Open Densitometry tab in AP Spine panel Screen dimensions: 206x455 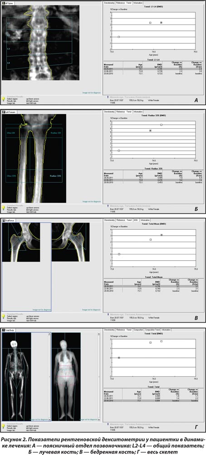[x=109, y=3]
